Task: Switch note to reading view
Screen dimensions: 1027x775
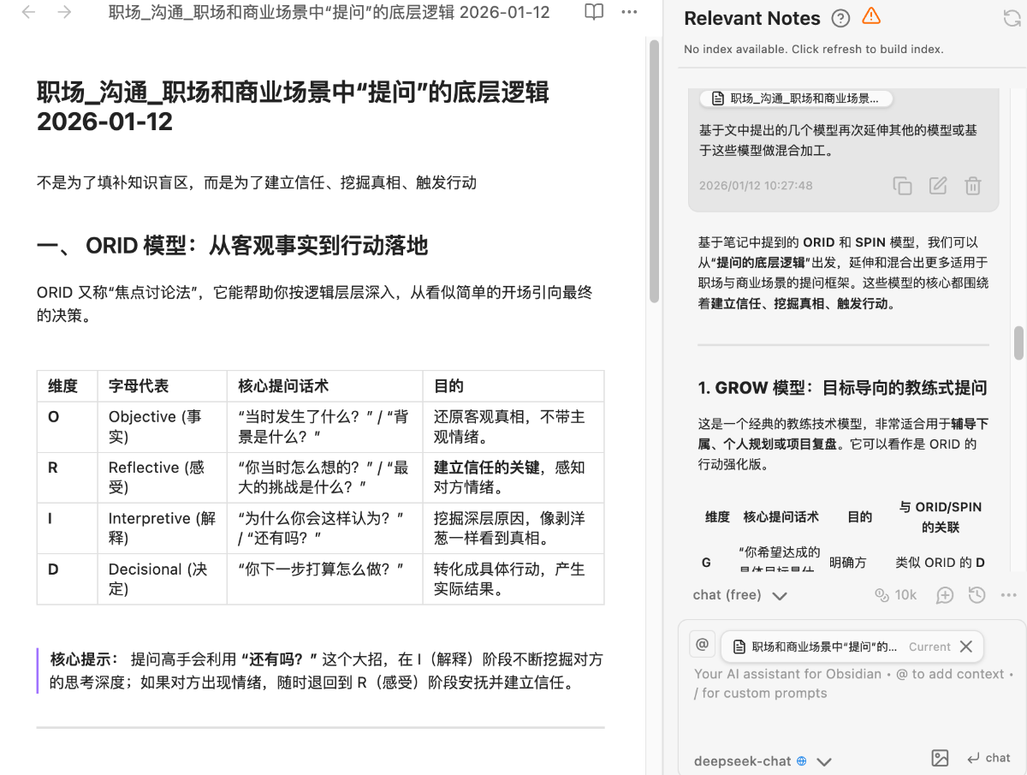Action: point(593,13)
